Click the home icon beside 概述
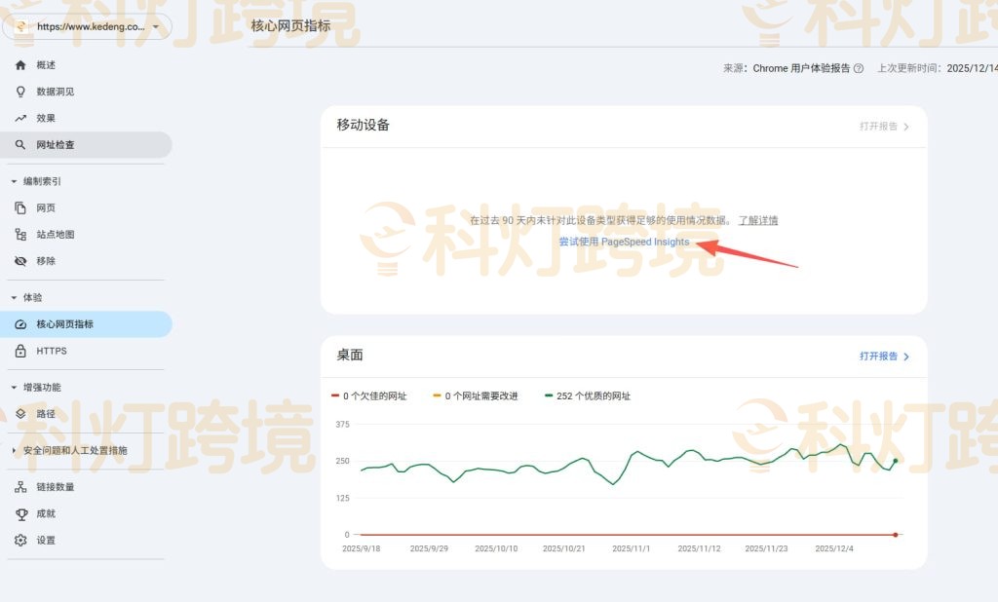 [x=20, y=65]
